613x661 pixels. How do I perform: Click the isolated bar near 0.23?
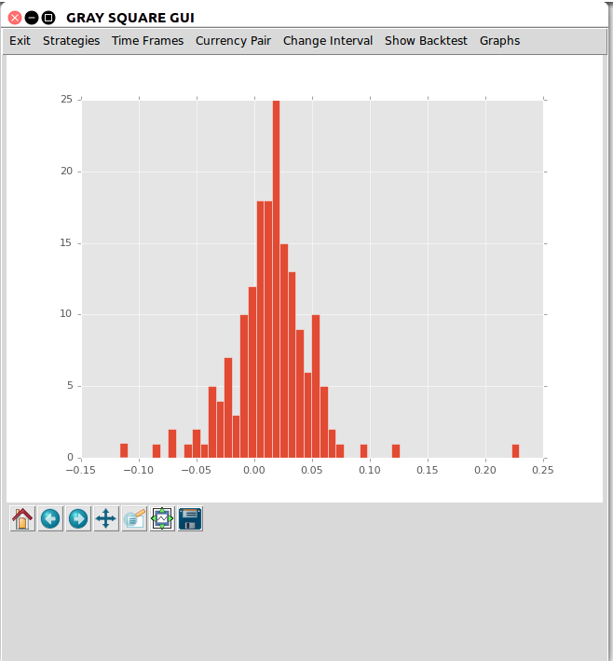click(515, 451)
